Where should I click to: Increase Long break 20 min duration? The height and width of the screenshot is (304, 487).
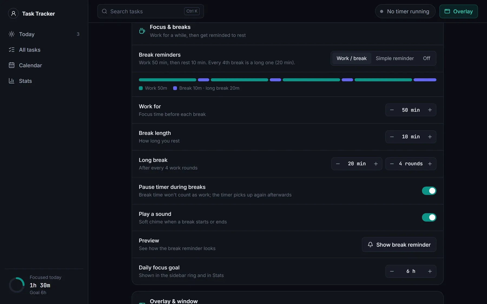(376, 164)
